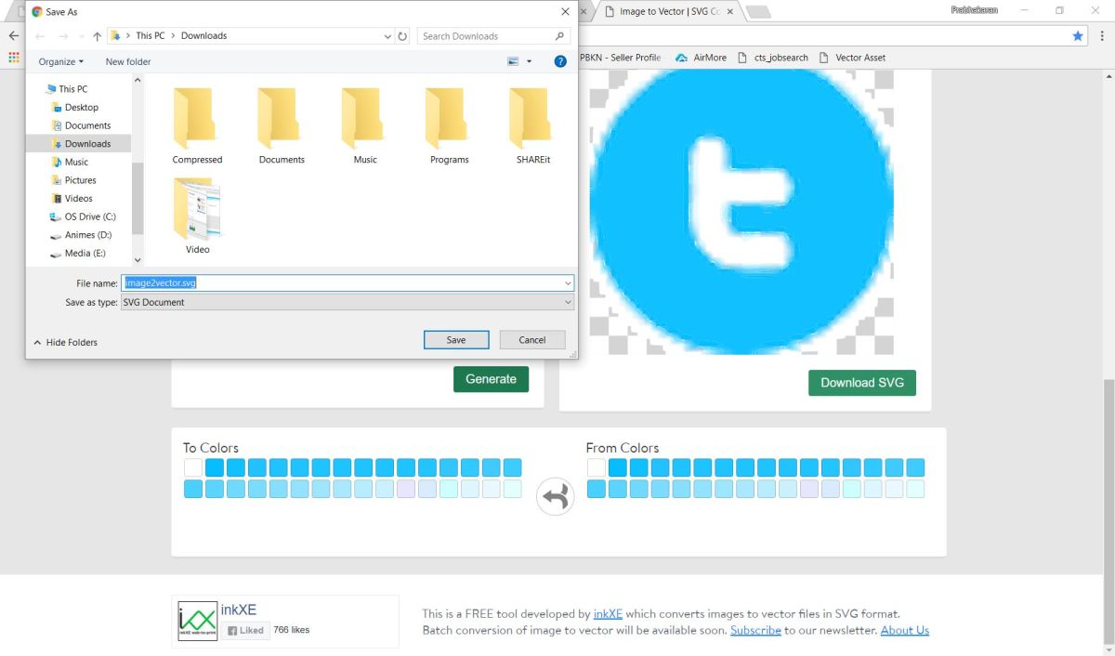
Task: Select Pictures in the navigation tree
Action: coord(80,180)
